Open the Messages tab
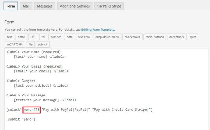The height and width of the screenshot is (130, 210). coord(45,6)
